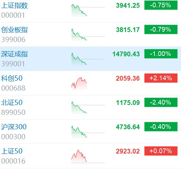This screenshot has height=169, width=181.
Task: Open 创业板指 index name
Action: (x=14, y=30)
